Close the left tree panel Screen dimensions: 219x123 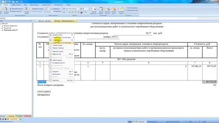[x=31, y=21]
